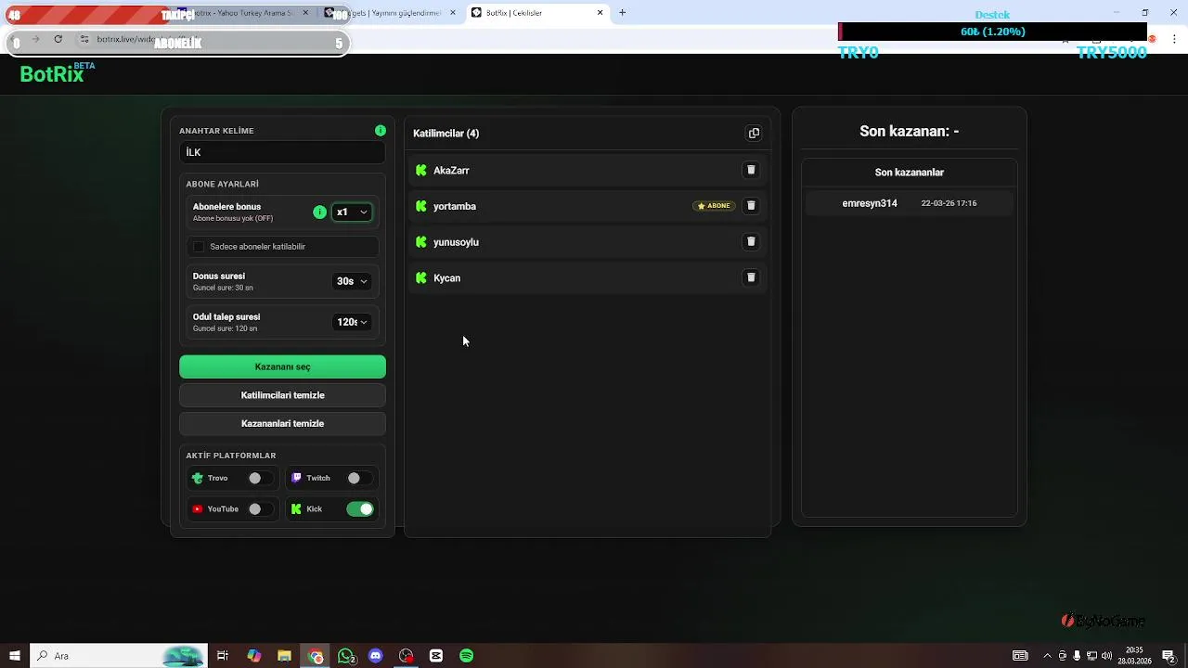Click the Kick icon beside AkaZarr
The image size is (1188, 668).
coord(421,171)
